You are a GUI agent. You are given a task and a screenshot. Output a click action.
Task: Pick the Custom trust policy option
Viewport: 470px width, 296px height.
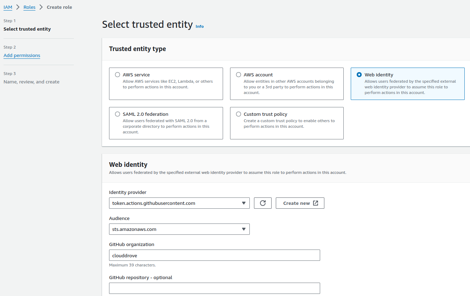click(239, 114)
